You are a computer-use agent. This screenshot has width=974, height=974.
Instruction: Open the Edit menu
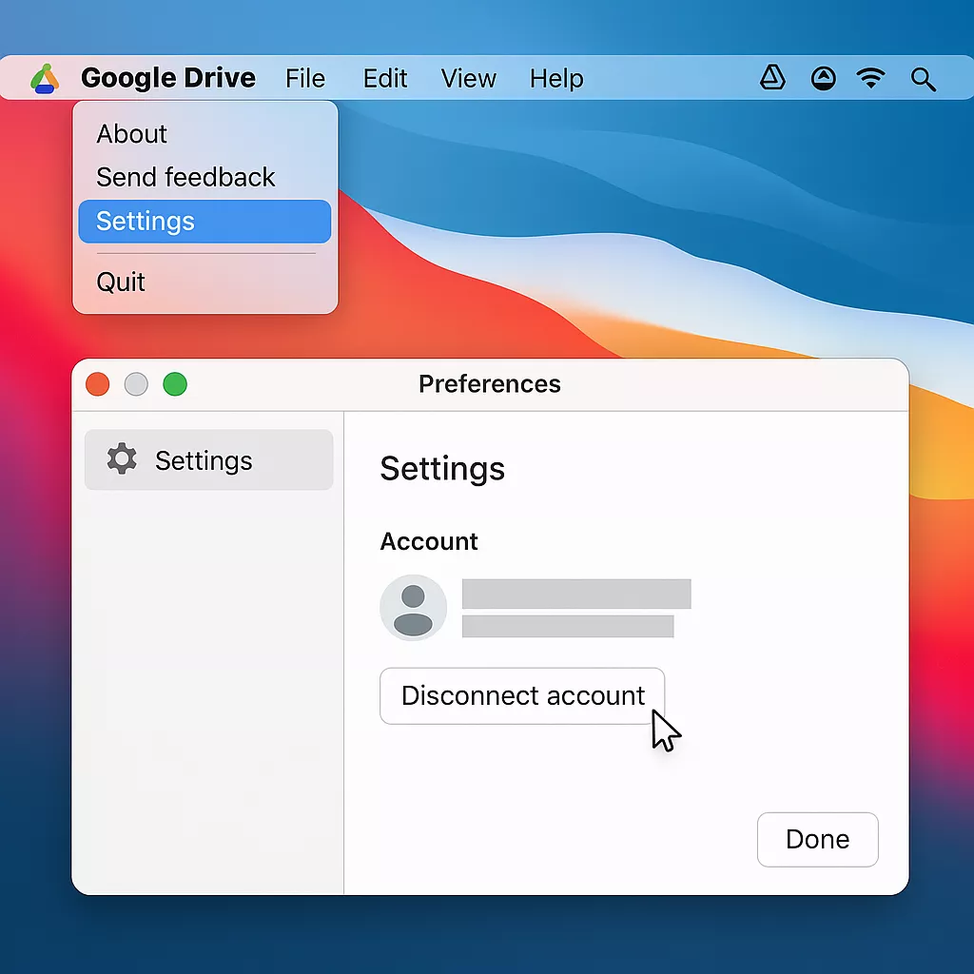click(x=385, y=79)
